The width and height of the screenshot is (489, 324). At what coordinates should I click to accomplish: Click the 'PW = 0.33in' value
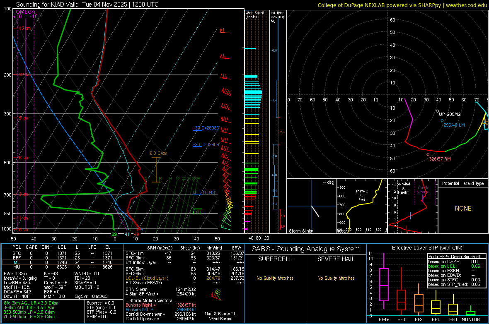[15, 274]
